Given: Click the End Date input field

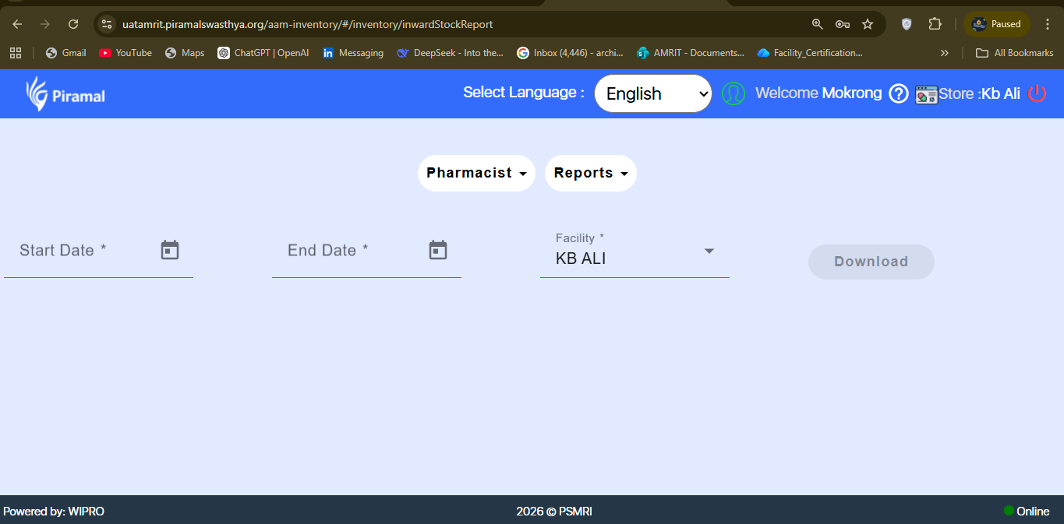Looking at the screenshot, I should tap(347, 251).
